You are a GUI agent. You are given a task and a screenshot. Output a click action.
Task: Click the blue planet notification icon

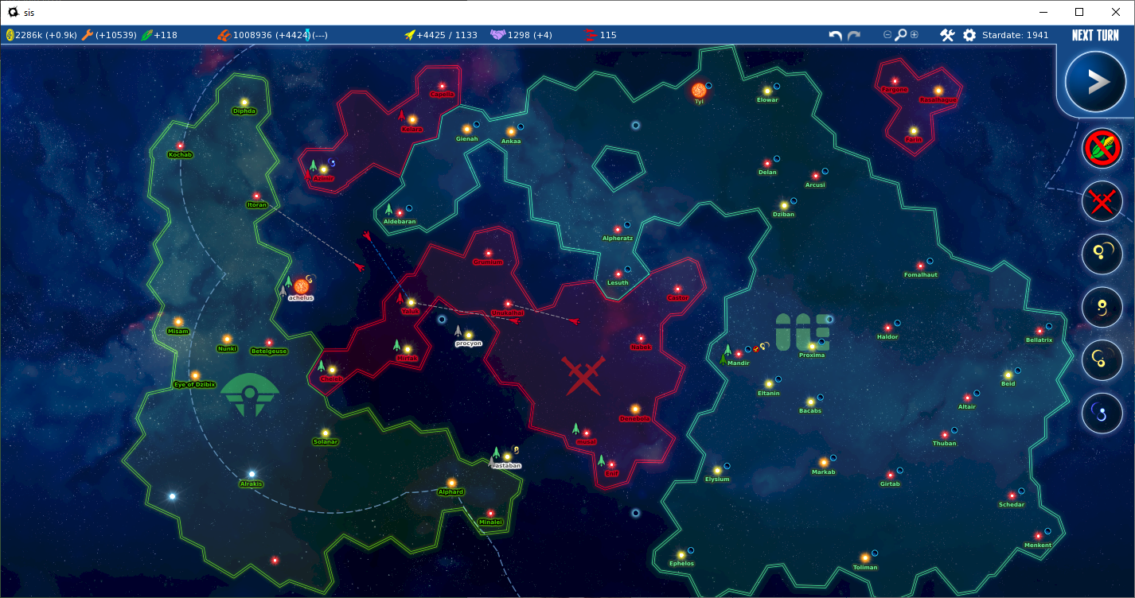pos(1102,412)
